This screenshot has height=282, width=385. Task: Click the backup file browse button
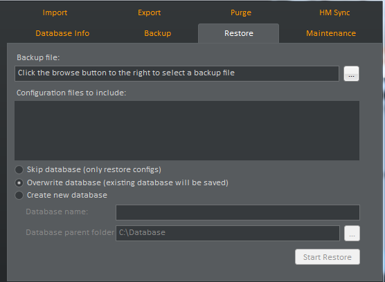351,73
